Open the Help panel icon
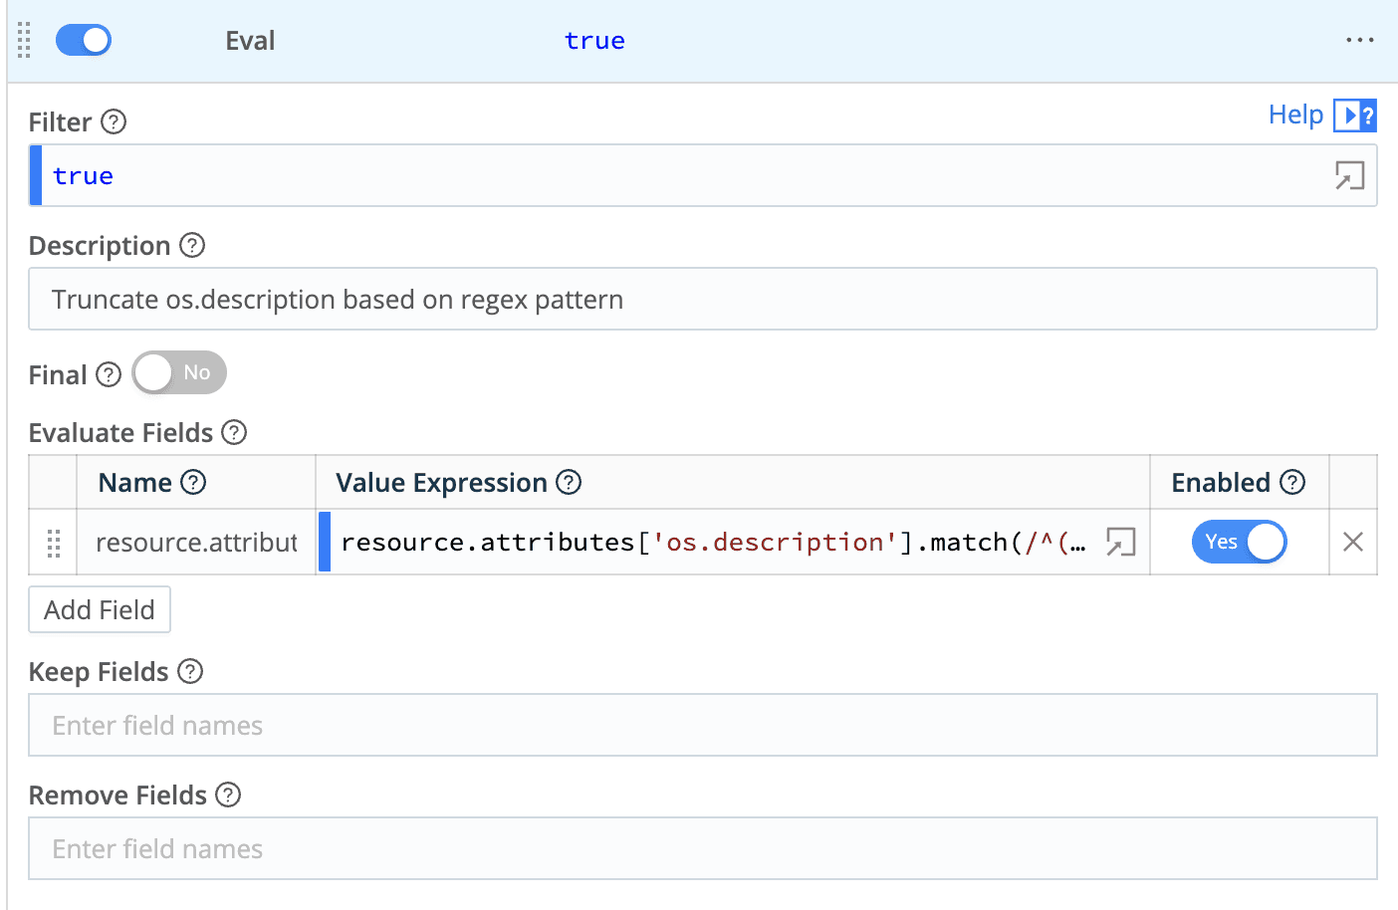 pos(1355,115)
